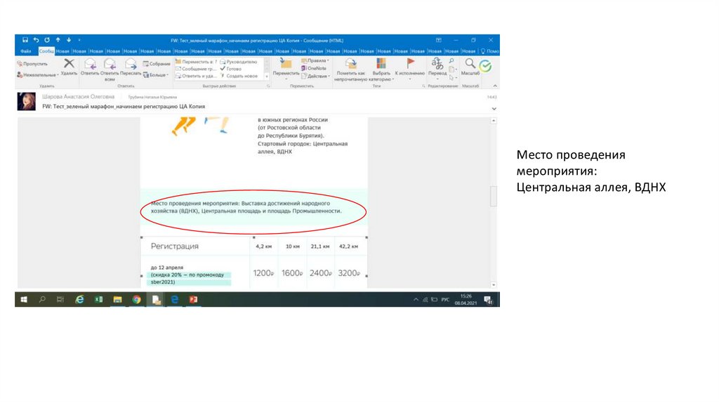Expand the quick steps gallery arrow
This screenshot has width=719, height=403.
(x=267, y=77)
